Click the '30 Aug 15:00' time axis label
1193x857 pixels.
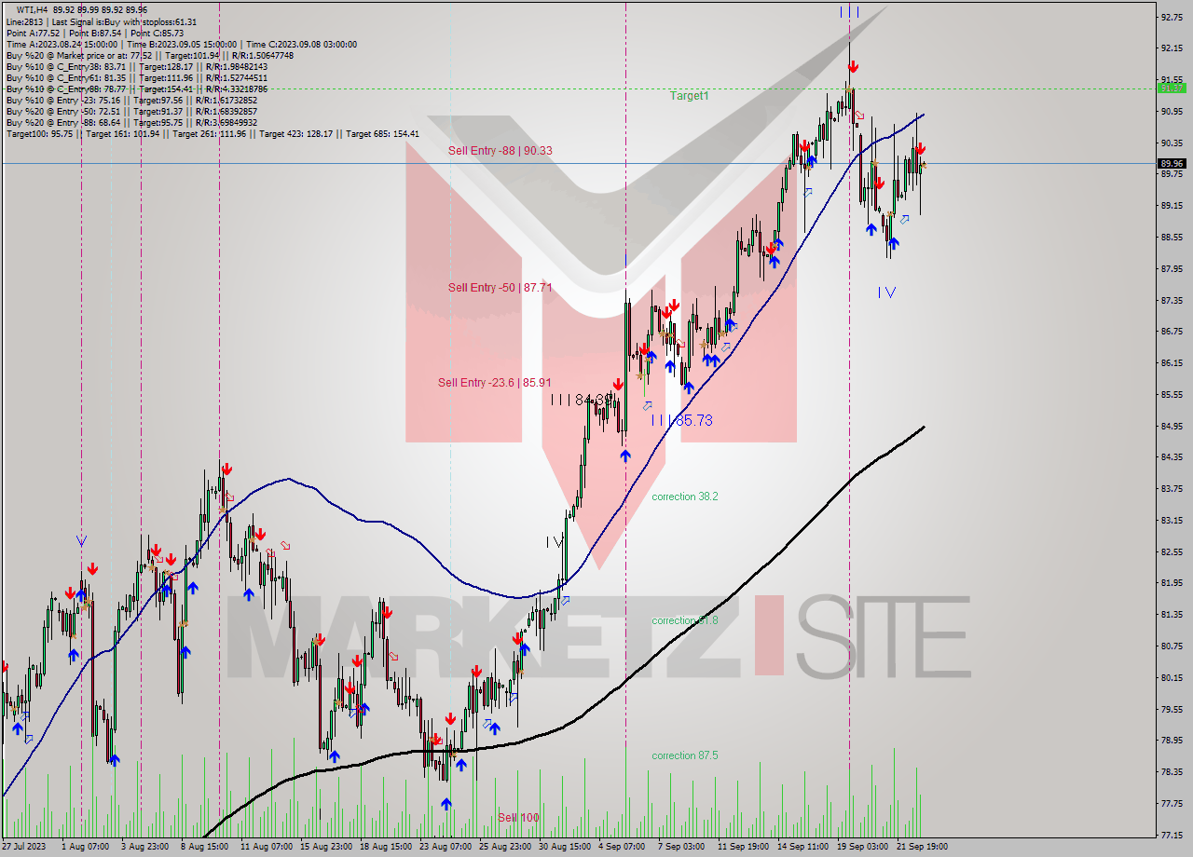tap(565, 847)
